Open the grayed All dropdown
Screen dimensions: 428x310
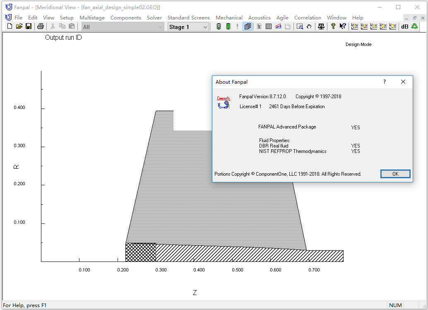(x=123, y=27)
